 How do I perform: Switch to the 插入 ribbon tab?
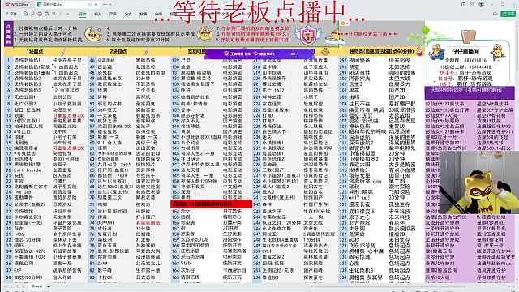[97, 15]
